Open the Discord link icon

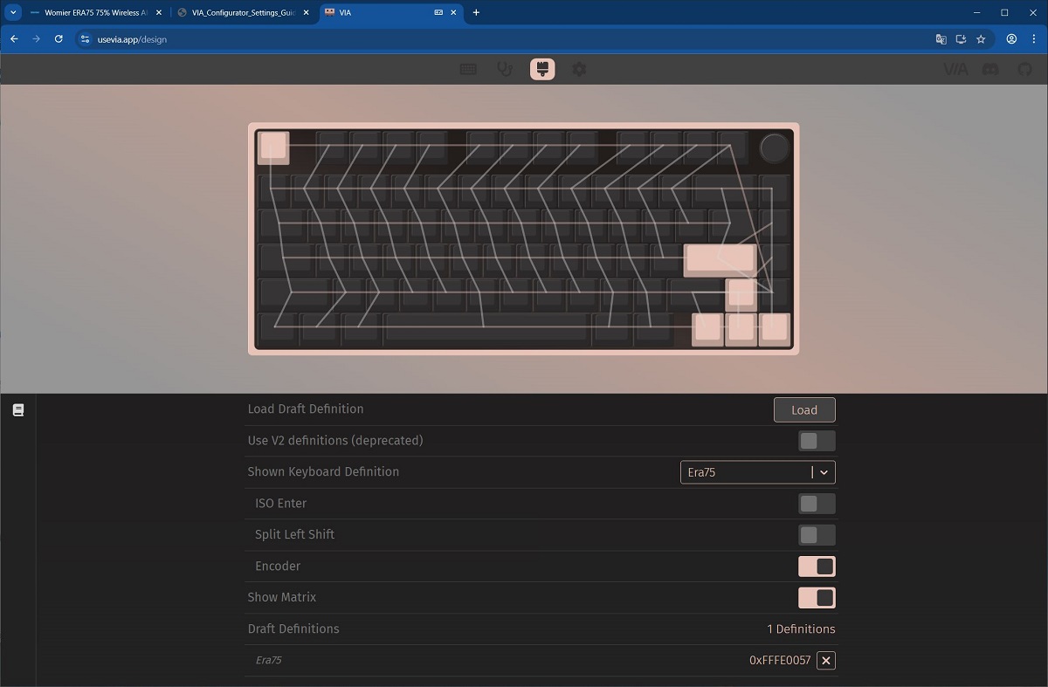click(990, 69)
